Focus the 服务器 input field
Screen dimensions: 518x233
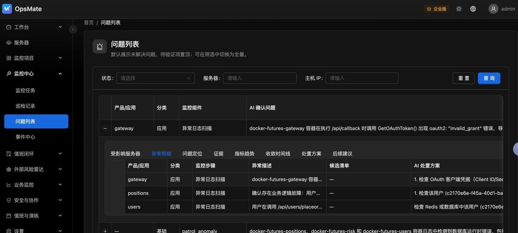[260, 78]
